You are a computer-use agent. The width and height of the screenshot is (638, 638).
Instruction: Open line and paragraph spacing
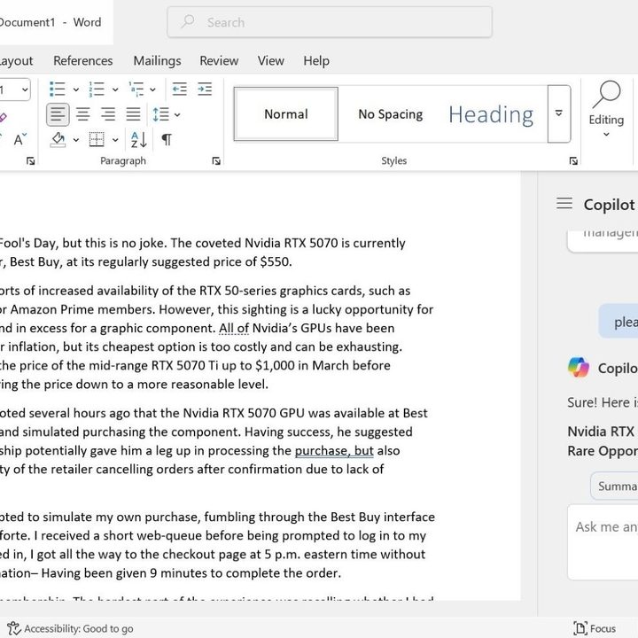160,114
